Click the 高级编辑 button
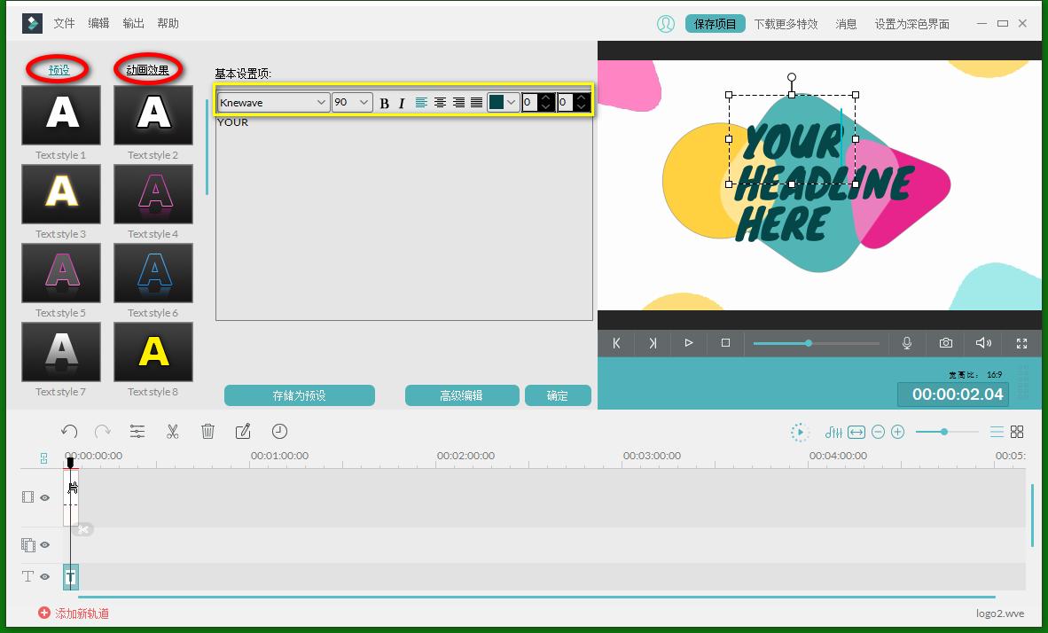This screenshot has height=633, width=1048. [462, 395]
